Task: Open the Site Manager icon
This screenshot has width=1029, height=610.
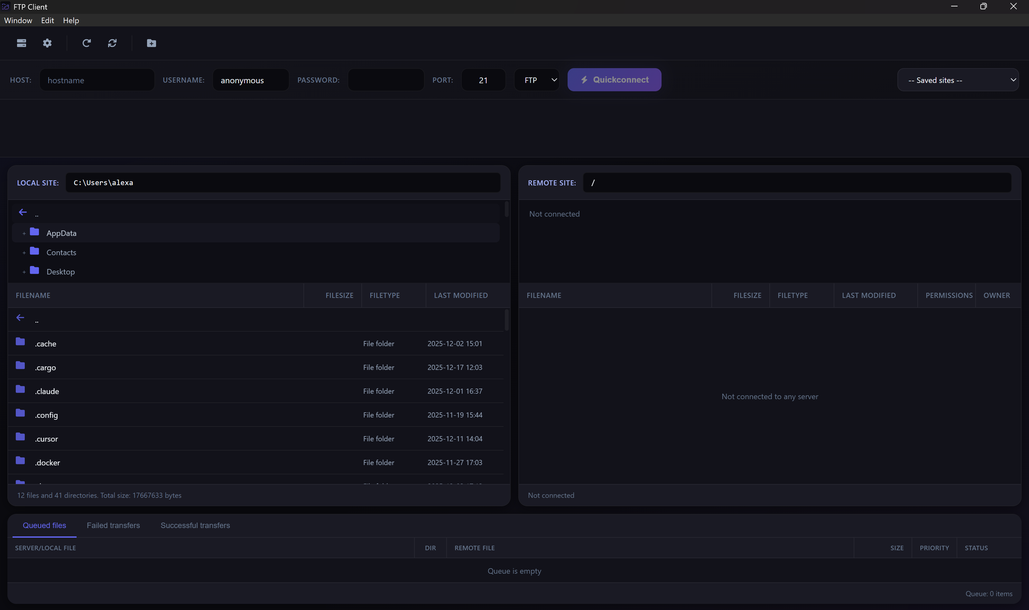Action: point(21,43)
